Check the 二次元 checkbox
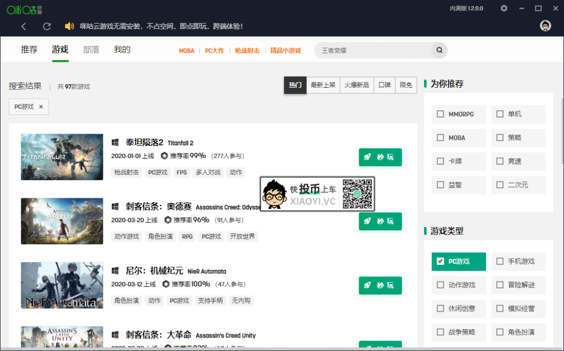 [500, 185]
